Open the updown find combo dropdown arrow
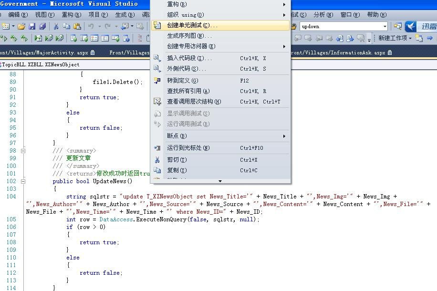 (385, 27)
